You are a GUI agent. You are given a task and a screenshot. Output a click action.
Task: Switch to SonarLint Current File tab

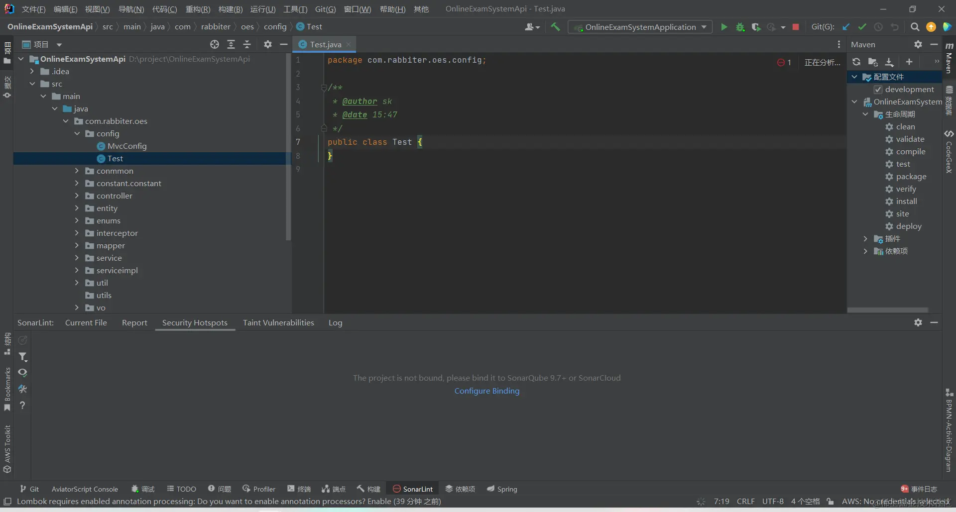click(x=86, y=322)
